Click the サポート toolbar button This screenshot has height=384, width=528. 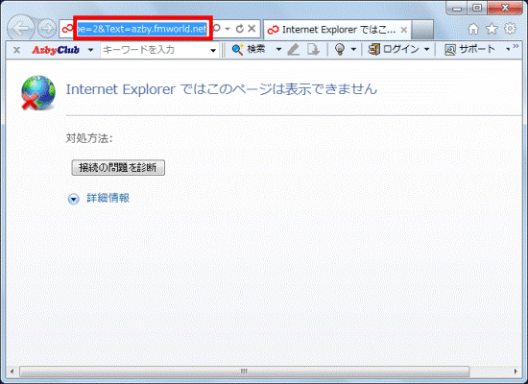469,50
